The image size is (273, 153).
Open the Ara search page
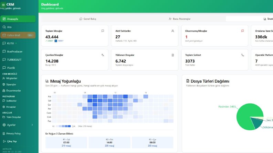(x=18, y=27)
